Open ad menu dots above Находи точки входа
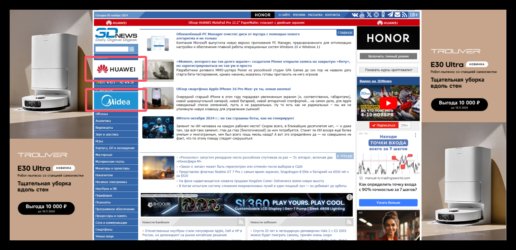516x250 pixels. (x=415, y=135)
